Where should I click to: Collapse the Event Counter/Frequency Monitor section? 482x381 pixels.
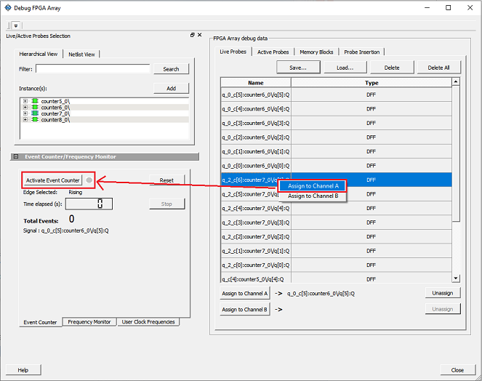[x=15, y=156]
